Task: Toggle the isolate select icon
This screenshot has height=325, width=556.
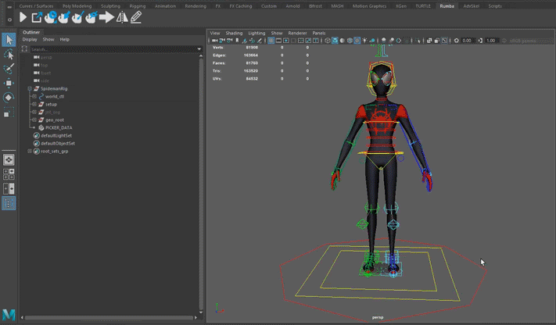Action: [418, 41]
